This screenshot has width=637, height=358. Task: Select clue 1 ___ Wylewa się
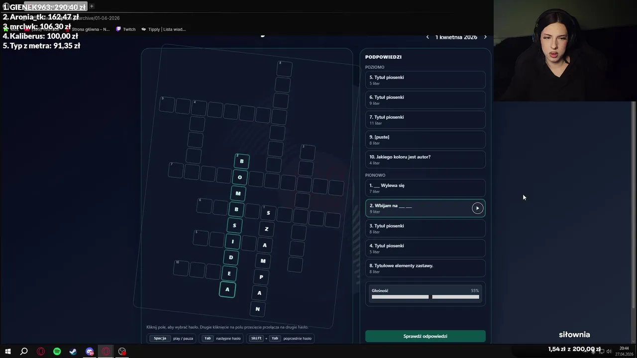pyautogui.click(x=425, y=188)
